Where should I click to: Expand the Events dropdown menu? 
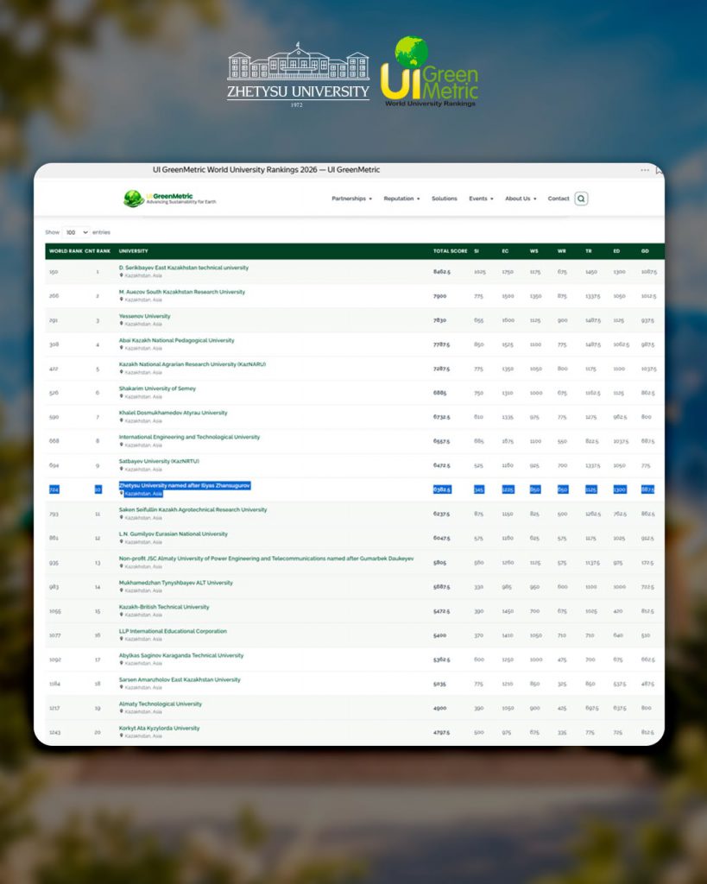[481, 199]
